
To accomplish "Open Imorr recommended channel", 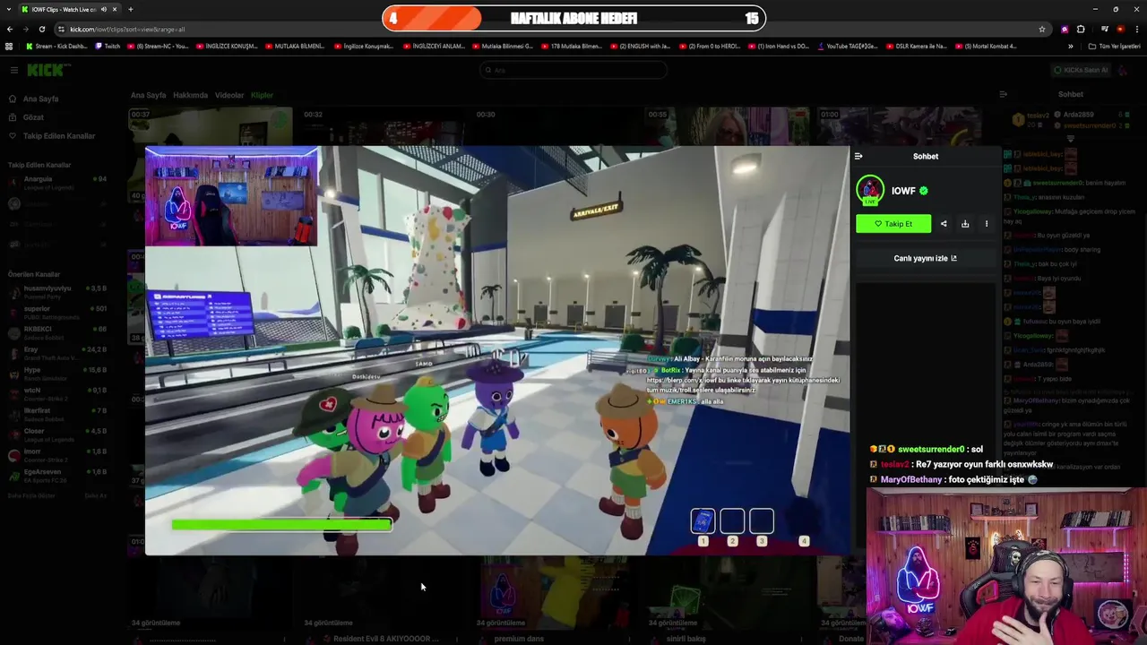I will 57,455.
